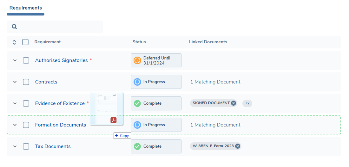
Task: Open the Formation Documents requirement
Action: point(61,125)
